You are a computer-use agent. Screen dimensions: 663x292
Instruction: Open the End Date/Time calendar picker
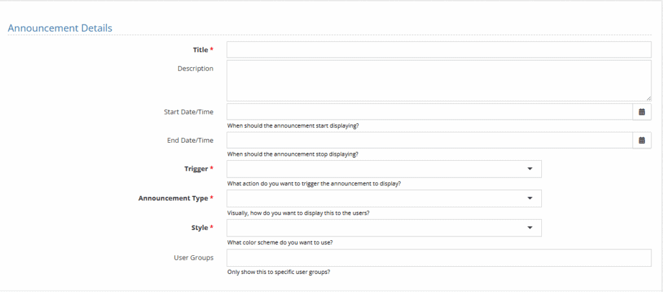coord(642,141)
